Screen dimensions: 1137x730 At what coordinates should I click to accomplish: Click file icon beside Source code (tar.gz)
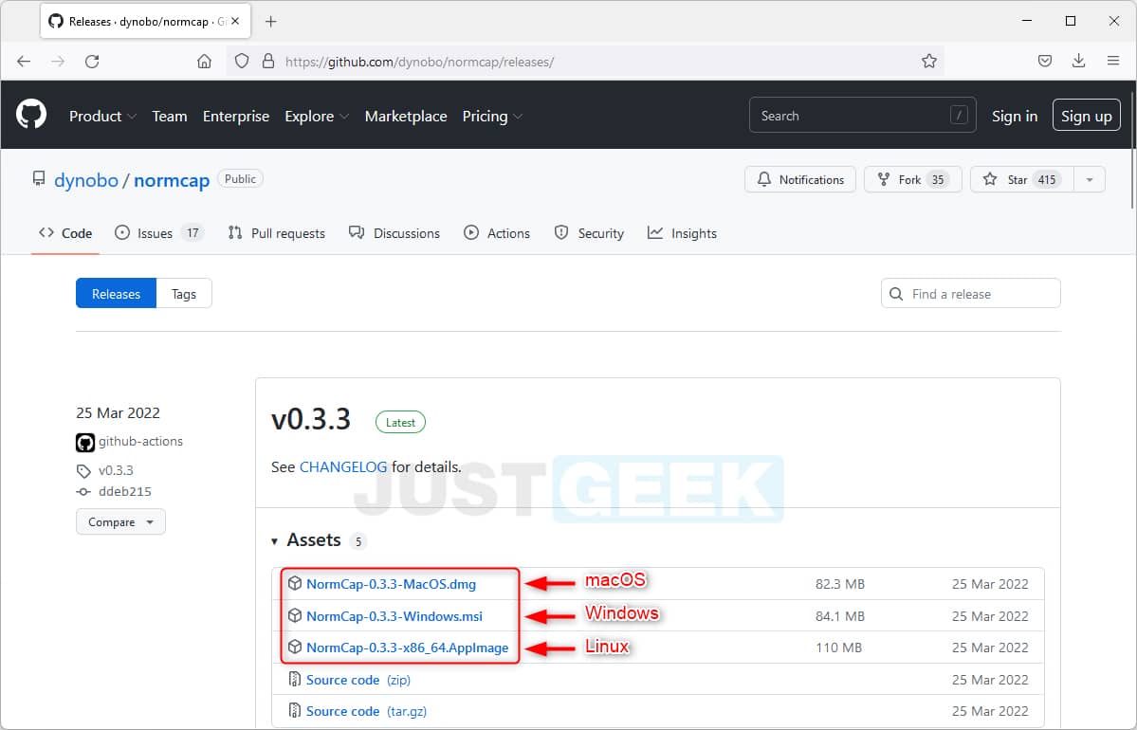click(294, 710)
